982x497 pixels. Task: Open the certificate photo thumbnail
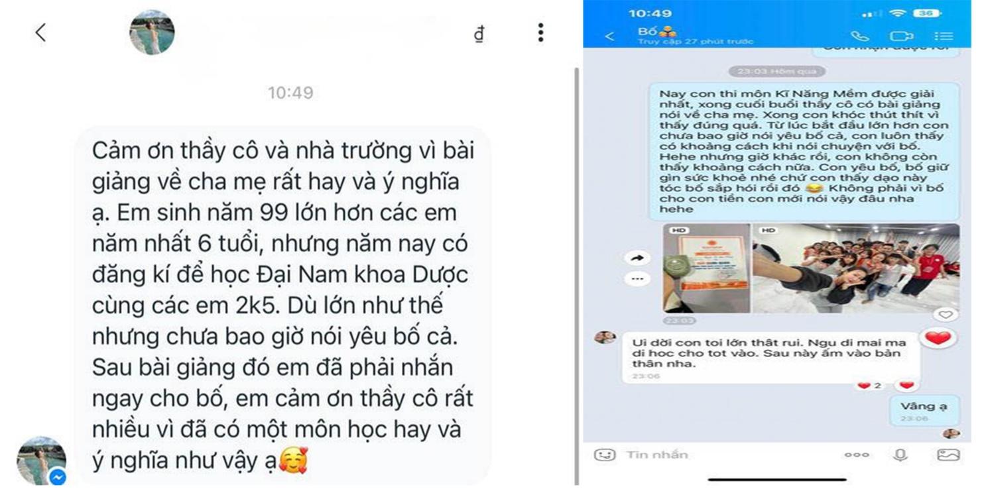[x=707, y=268]
